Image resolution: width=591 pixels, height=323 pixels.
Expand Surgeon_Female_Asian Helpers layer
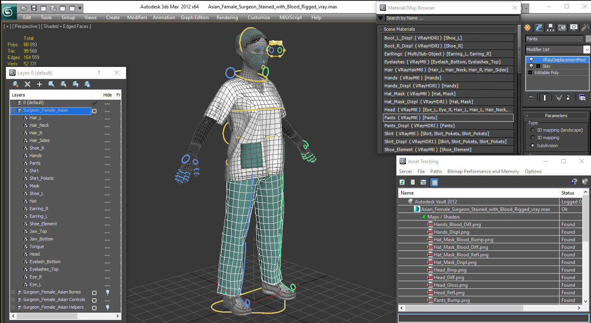[x=13, y=307]
